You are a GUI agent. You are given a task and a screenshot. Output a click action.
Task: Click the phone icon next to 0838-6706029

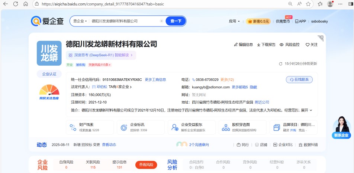tap(193, 80)
